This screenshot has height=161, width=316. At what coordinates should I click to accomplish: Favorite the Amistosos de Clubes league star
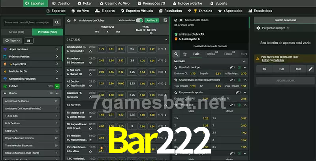[x=69, y=20]
